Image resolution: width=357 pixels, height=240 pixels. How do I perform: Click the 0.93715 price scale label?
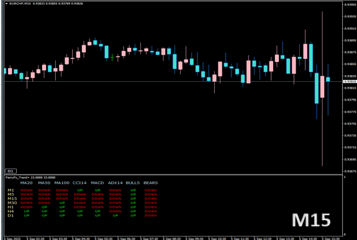pyautogui.click(x=350, y=147)
